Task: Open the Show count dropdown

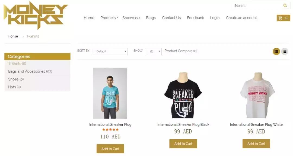Action: click(x=154, y=51)
